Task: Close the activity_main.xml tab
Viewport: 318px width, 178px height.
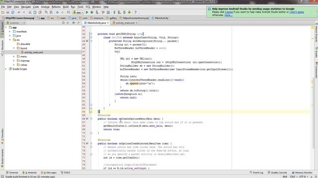Action: point(137,23)
